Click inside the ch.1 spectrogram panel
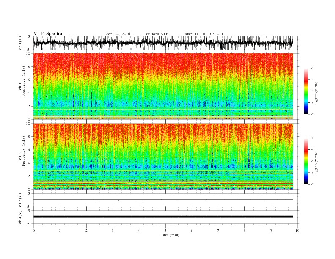 click(163, 86)
